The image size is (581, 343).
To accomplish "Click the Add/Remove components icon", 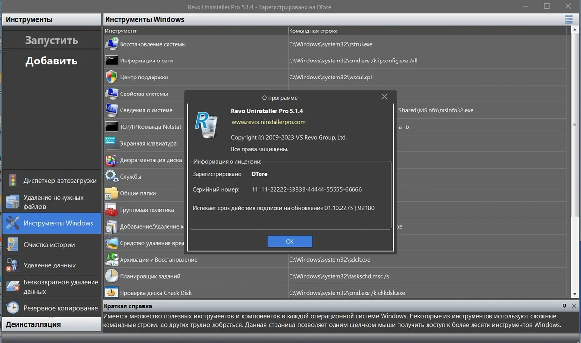I will [x=111, y=226].
